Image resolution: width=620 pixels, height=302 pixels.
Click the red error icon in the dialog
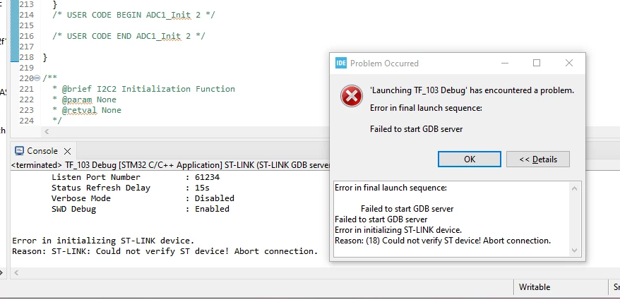[352, 96]
